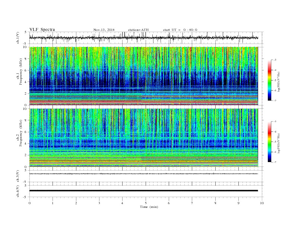Click the thick ch.4 voltage trace

(143, 191)
